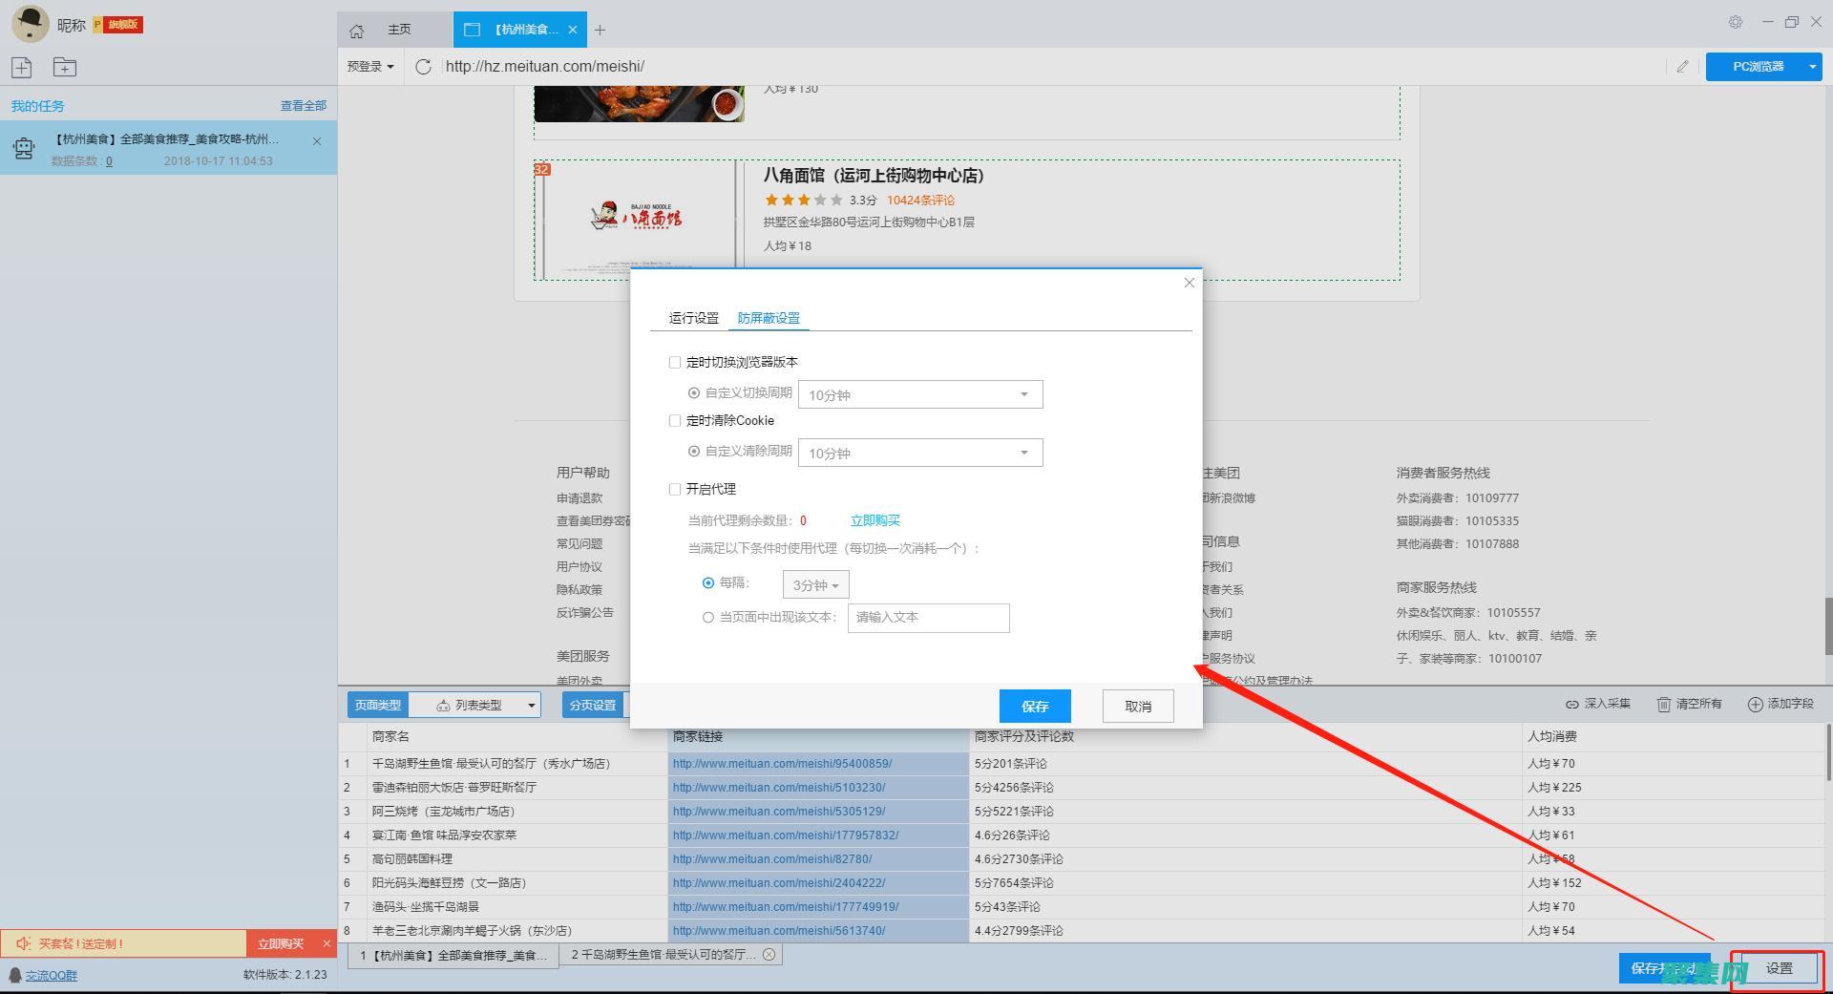Open the 3分钟 interval dropdown
The height and width of the screenshot is (994, 1833).
point(815,583)
